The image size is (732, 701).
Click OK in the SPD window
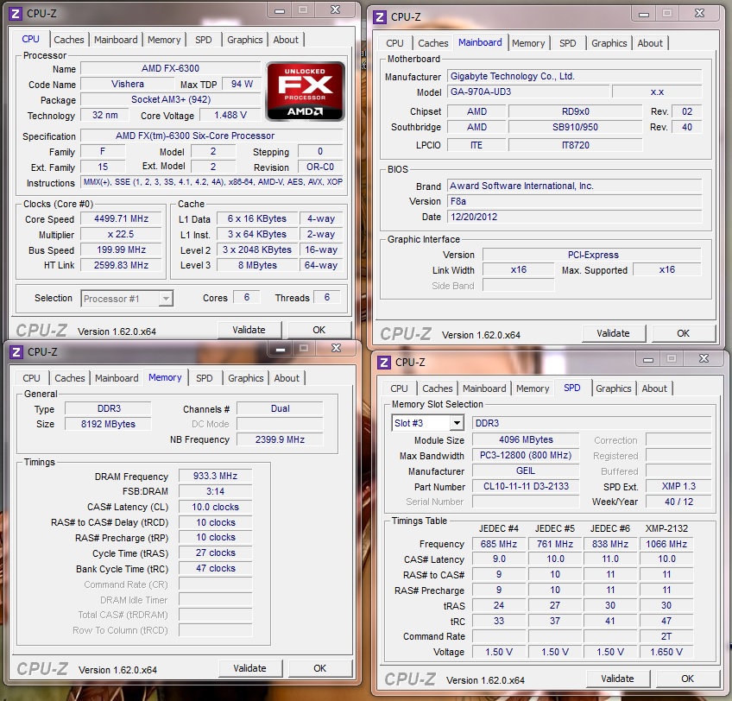tap(688, 679)
